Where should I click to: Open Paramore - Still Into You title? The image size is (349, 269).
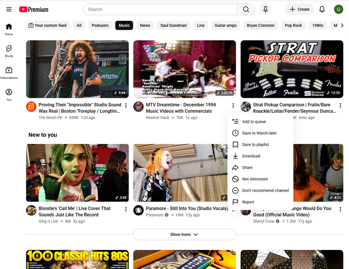[187, 208]
